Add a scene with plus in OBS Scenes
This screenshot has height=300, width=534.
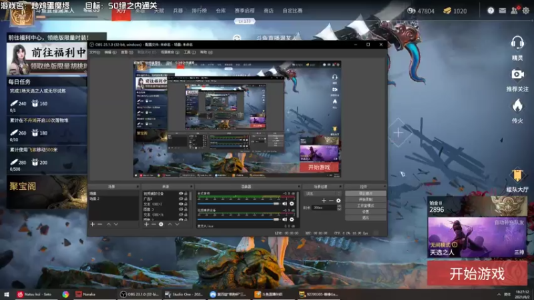click(x=92, y=224)
